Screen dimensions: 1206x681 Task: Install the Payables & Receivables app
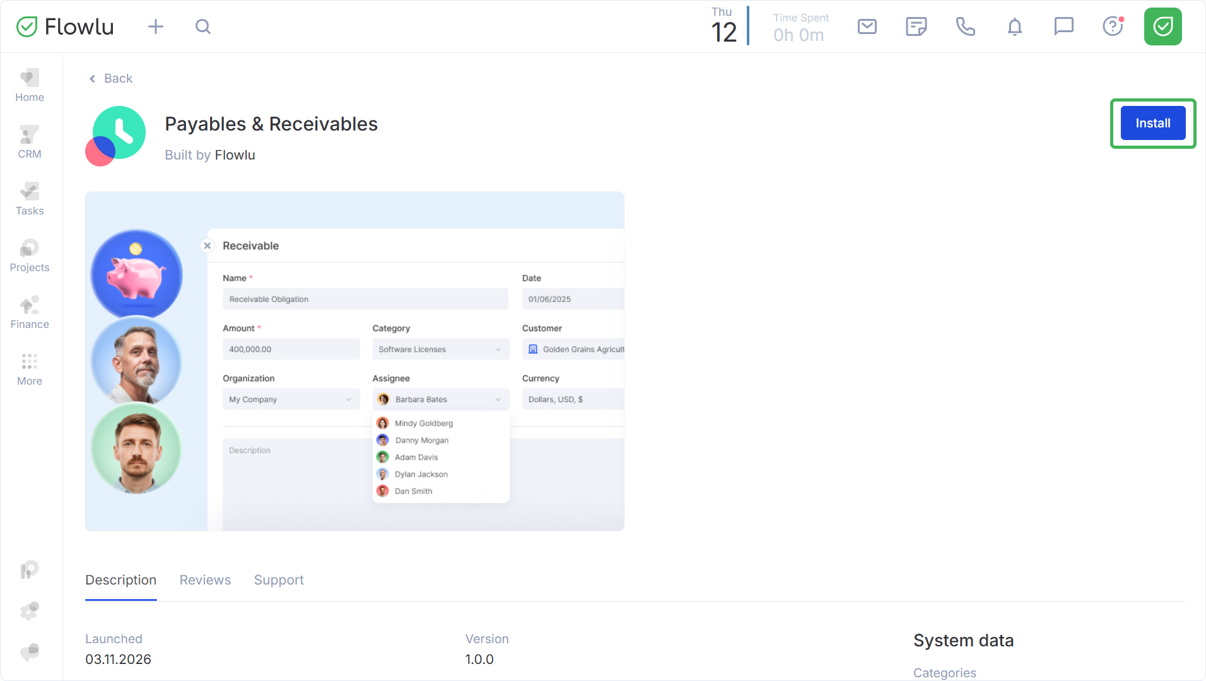tap(1152, 123)
